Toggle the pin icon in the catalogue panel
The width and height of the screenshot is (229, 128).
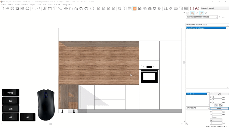pyautogui.click(x=201, y=13)
